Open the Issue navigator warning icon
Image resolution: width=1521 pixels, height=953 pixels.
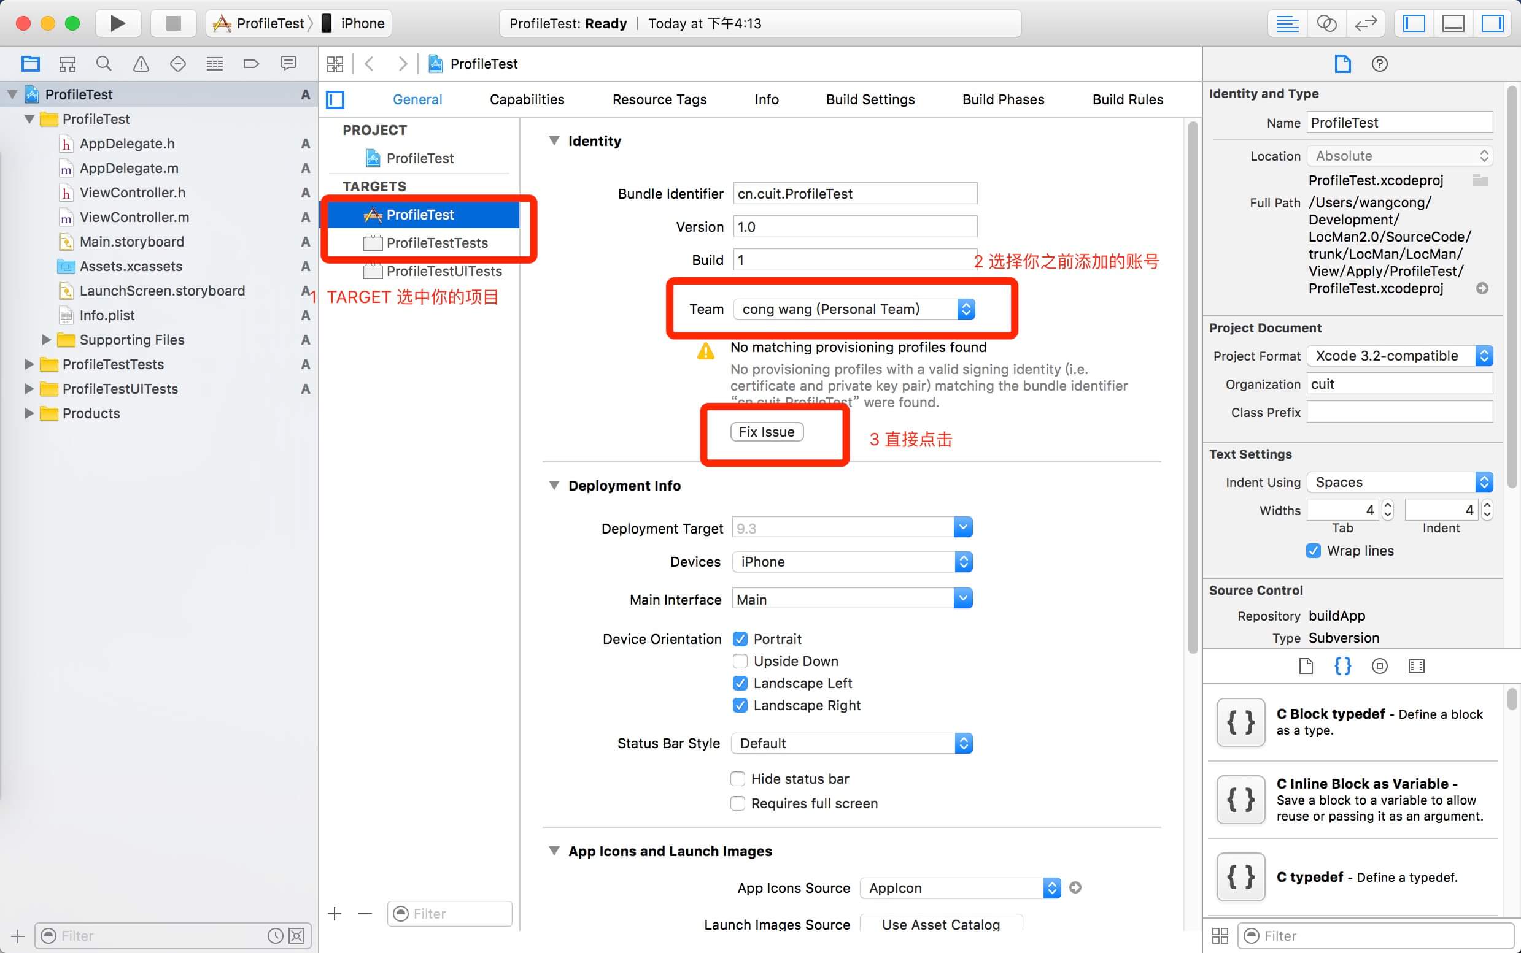coord(141,64)
